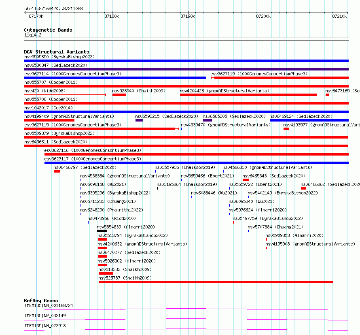Open nsv5513794 (ByrskaBishop2022) label

click(133, 235)
